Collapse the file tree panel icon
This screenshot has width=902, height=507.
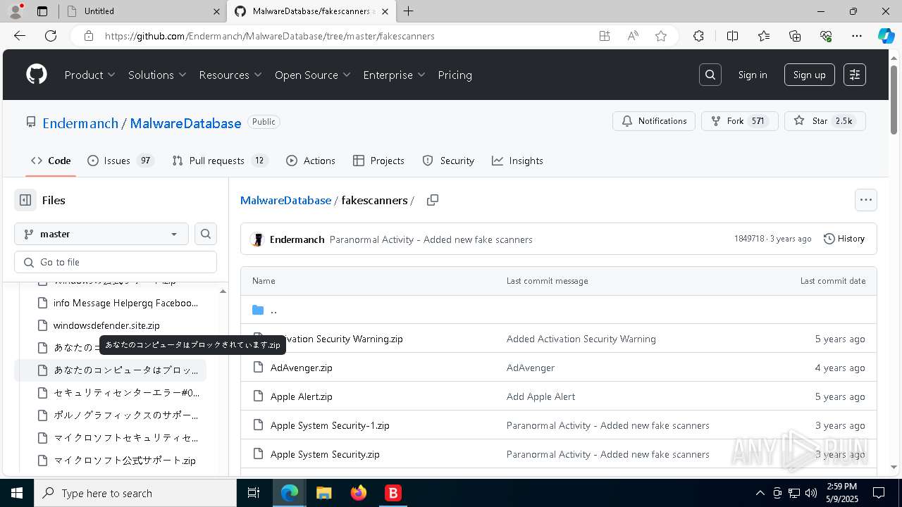click(25, 200)
